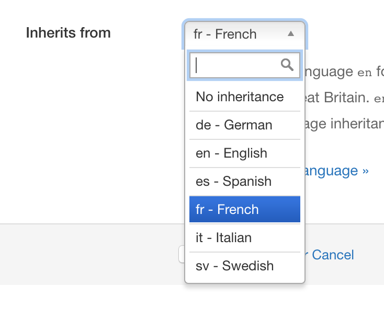Click the 'fr - French' dropdown header
Image resolution: width=384 pixels, height=310 pixels.
coord(245,34)
